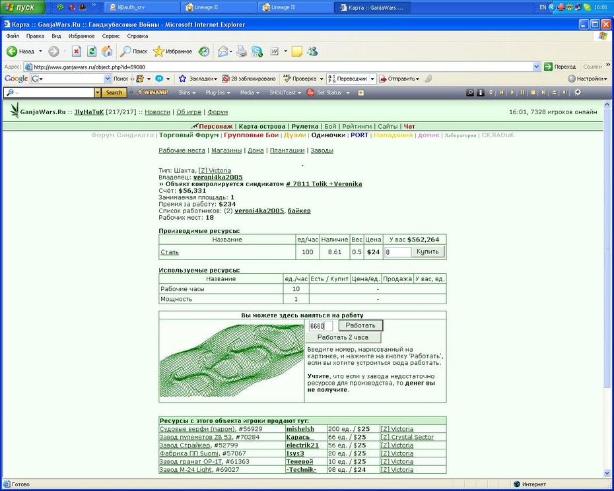Viewport: 614px width, 491px height.
Task: Click the Winamp toolbar volume speaker icon
Action: (564, 92)
